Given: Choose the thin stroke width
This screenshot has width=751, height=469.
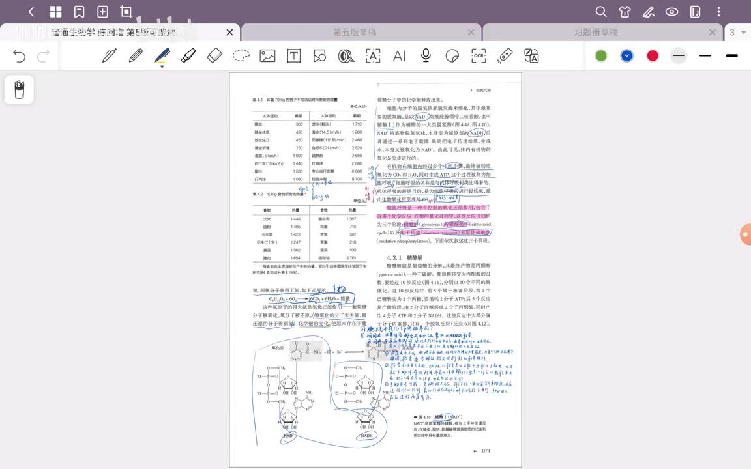Looking at the screenshot, I should pos(679,56).
